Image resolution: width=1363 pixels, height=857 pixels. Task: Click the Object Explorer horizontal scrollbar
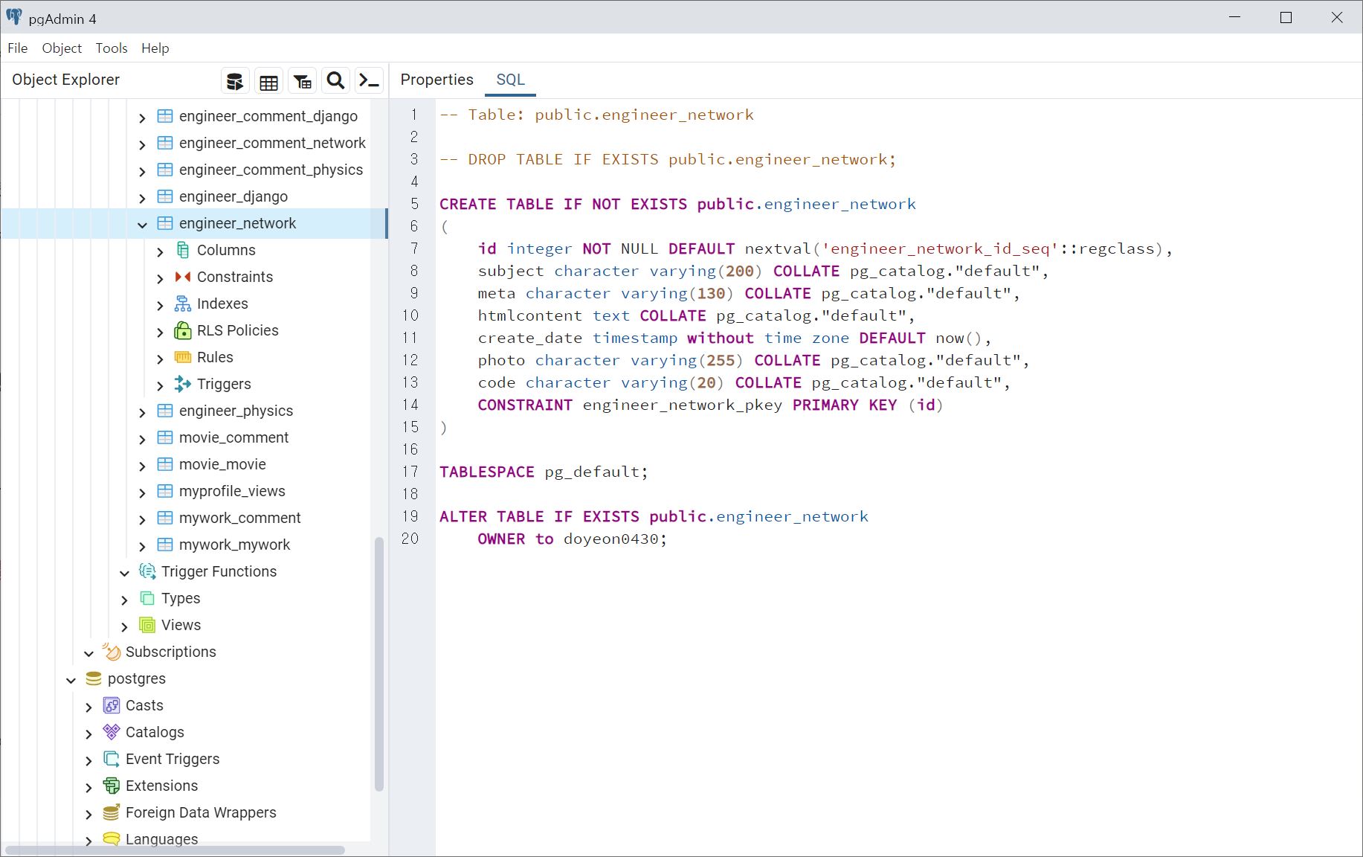pos(175,850)
